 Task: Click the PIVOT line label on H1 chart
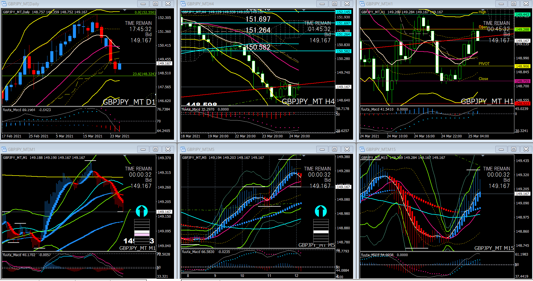click(x=484, y=64)
